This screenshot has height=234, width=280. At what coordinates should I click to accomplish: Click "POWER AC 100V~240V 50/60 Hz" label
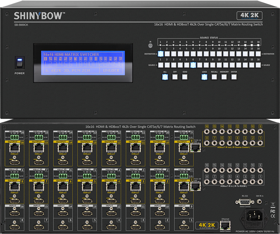[255, 231]
